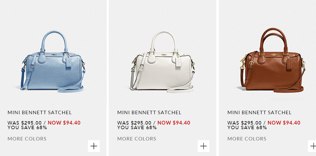Click YOU SAVE 68% under the brown satchel
The height and width of the screenshot is (156, 316).
coord(247,127)
